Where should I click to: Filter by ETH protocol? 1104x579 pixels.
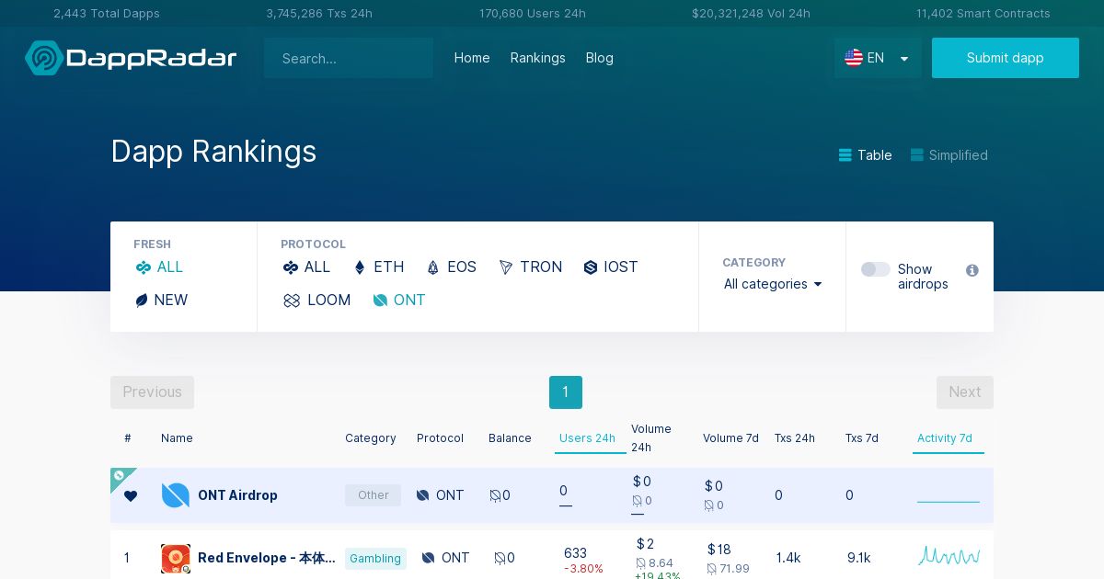coord(379,267)
